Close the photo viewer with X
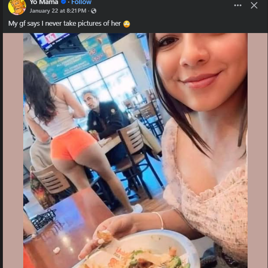The width and height of the screenshot is (268, 268). tap(254, 5)
